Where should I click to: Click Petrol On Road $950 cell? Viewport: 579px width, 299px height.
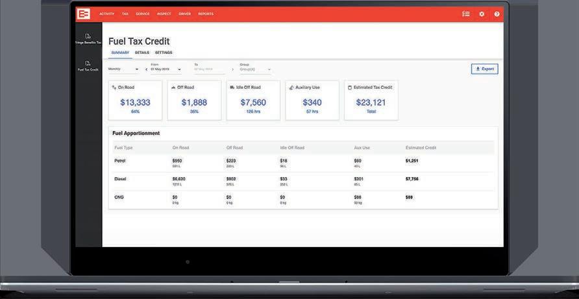(x=177, y=163)
